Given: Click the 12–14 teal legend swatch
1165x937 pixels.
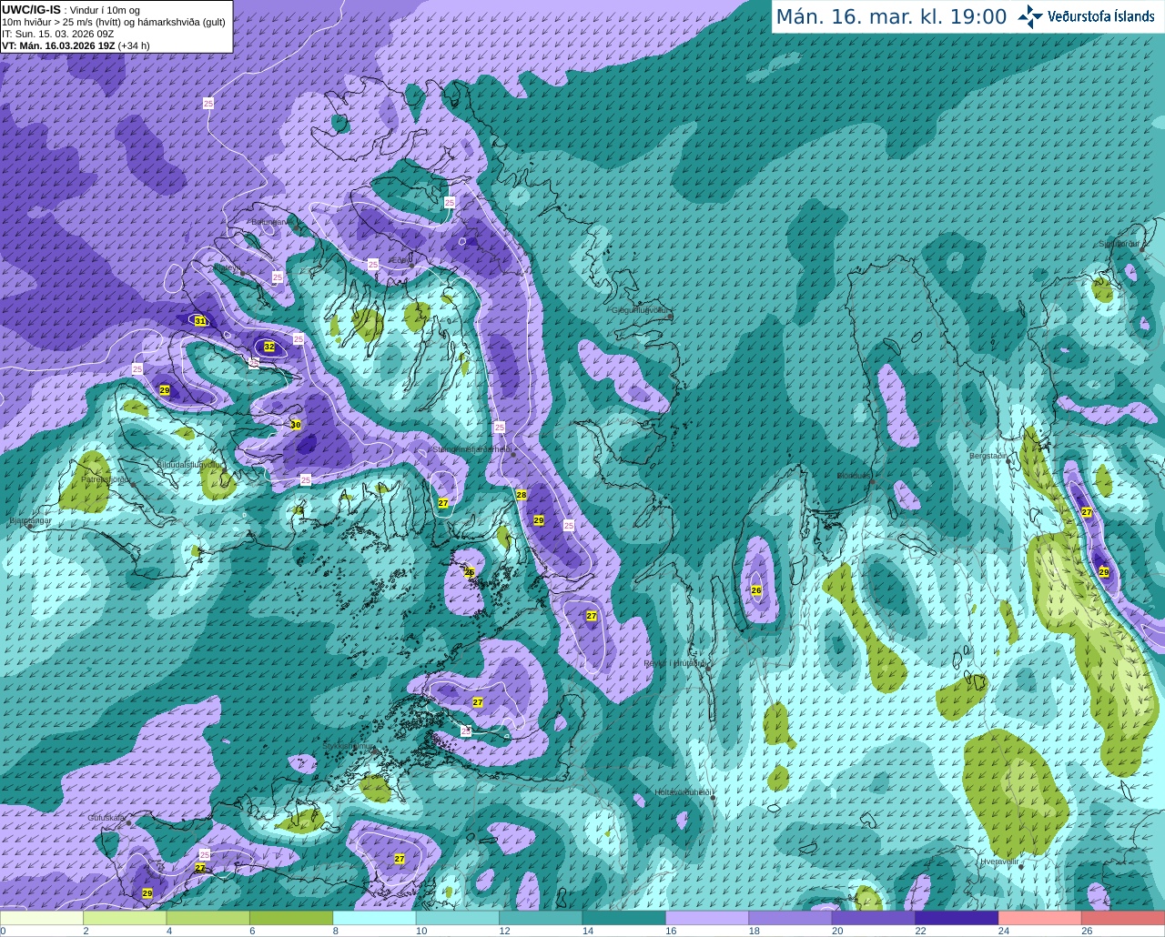Looking at the screenshot, I should [x=541, y=918].
